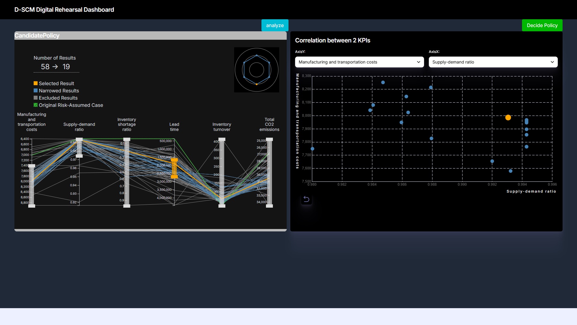Click the leftmost blue scatter point near 0.980
The image size is (577, 325).
(x=312, y=149)
